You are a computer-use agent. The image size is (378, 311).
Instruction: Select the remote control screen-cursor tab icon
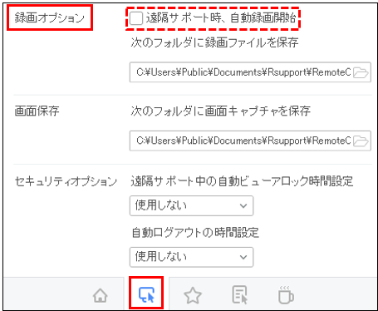point(146,294)
